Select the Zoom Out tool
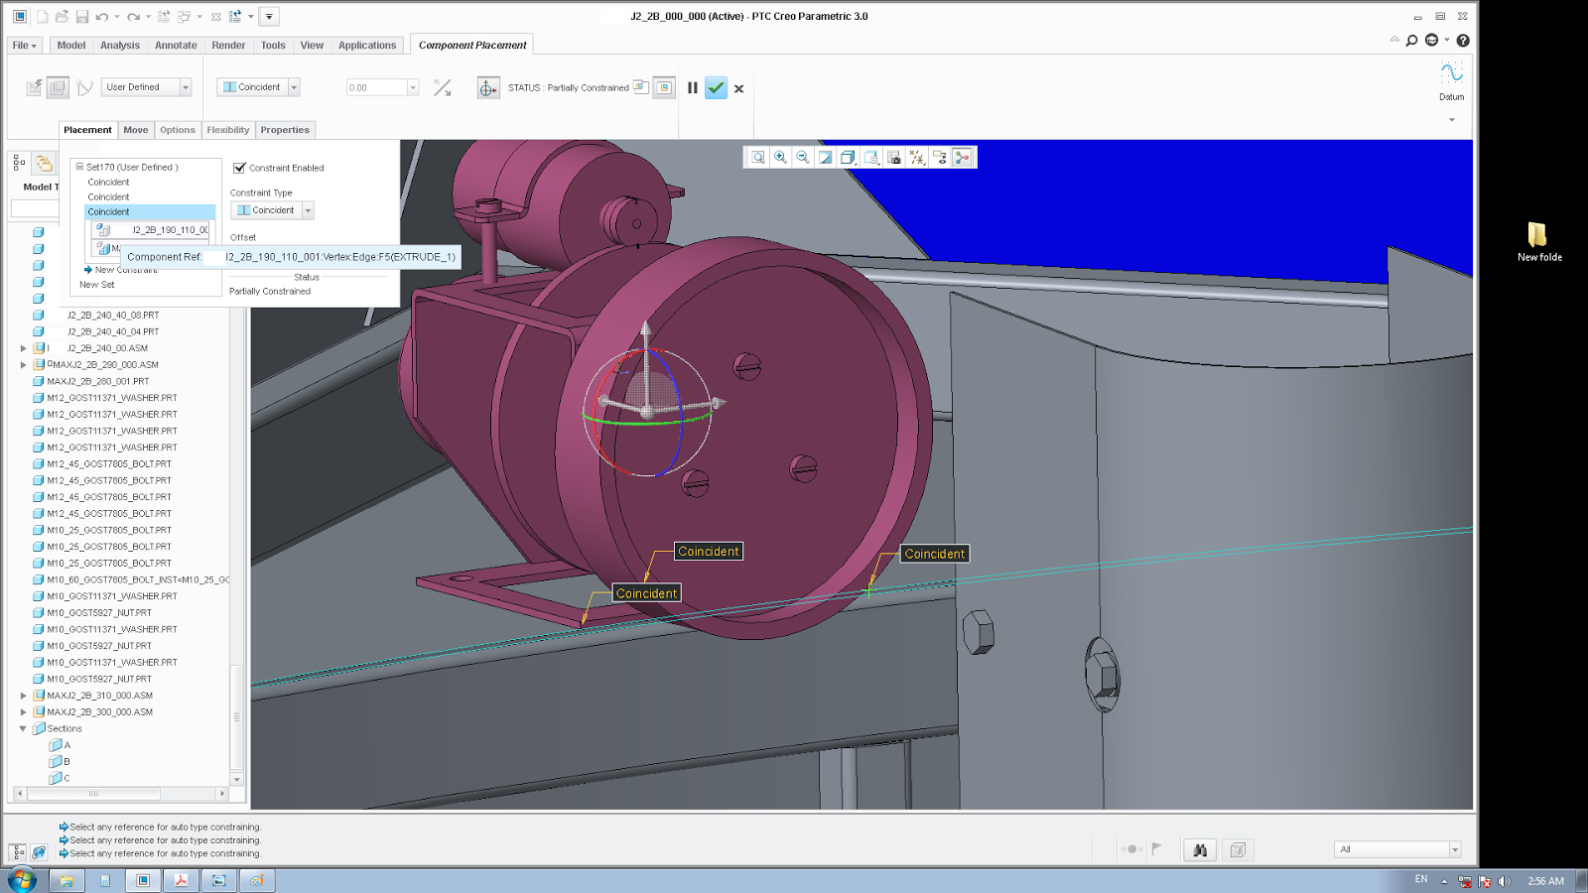The width and height of the screenshot is (1588, 893). click(801, 157)
